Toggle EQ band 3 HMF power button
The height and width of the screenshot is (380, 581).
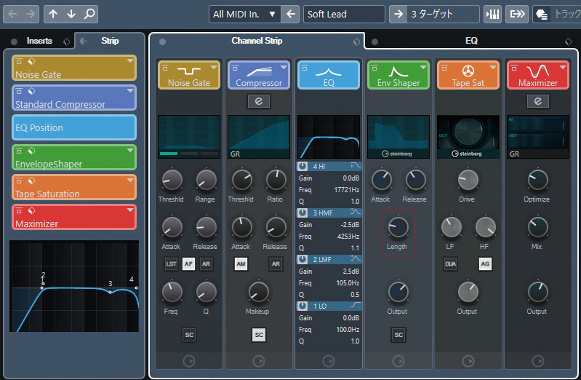302,213
